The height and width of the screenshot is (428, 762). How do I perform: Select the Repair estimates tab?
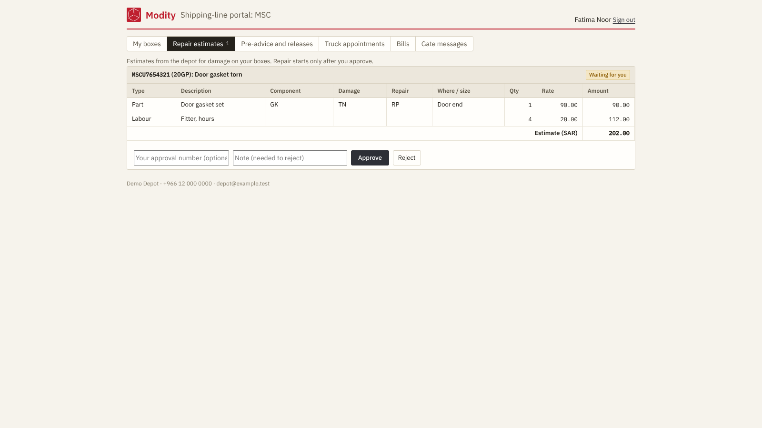(x=201, y=44)
